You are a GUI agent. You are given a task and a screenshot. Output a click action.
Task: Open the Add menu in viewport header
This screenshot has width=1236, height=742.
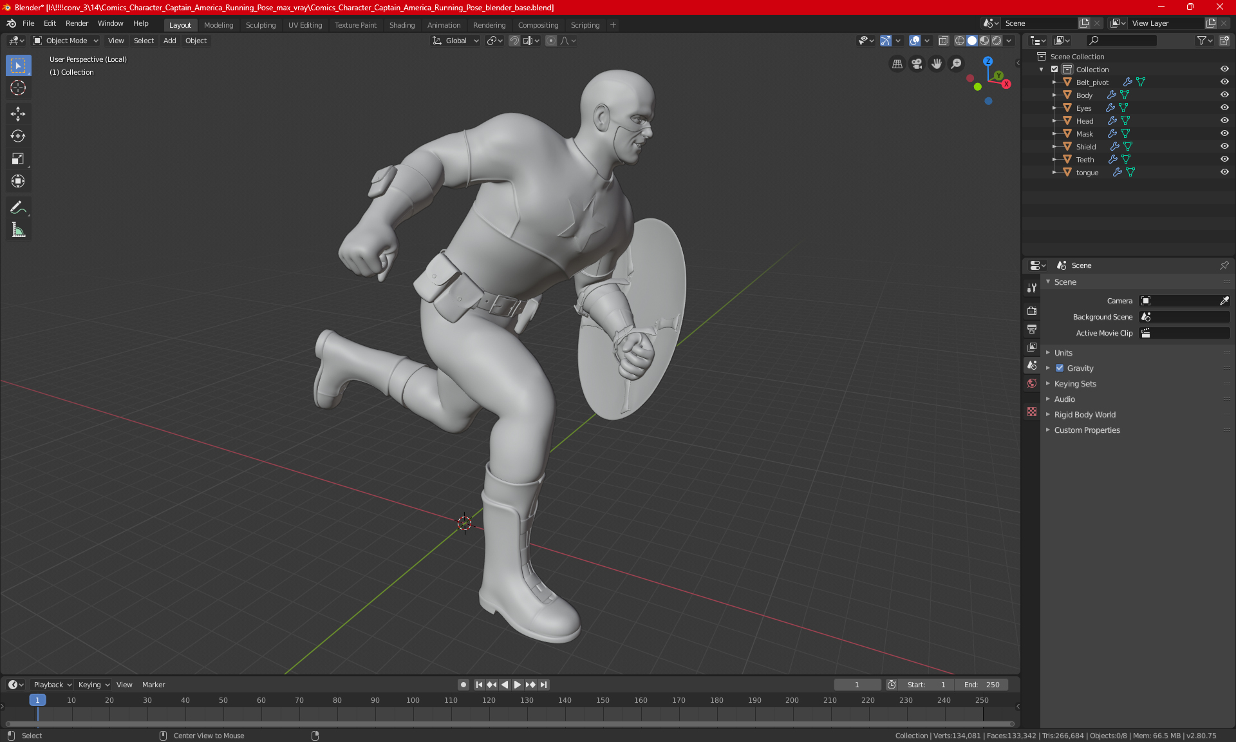click(x=169, y=41)
